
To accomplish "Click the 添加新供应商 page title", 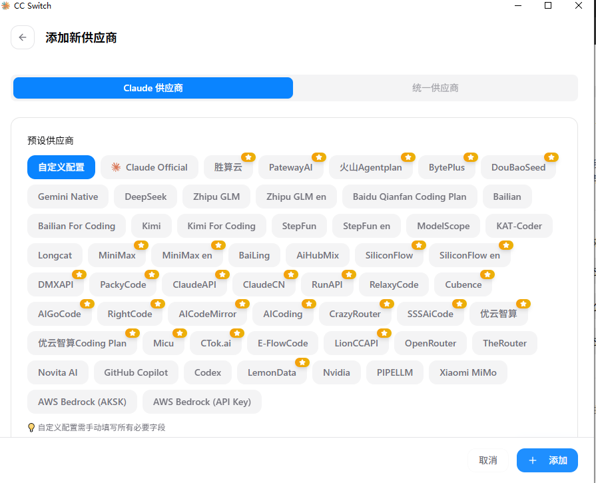I will tap(81, 37).
